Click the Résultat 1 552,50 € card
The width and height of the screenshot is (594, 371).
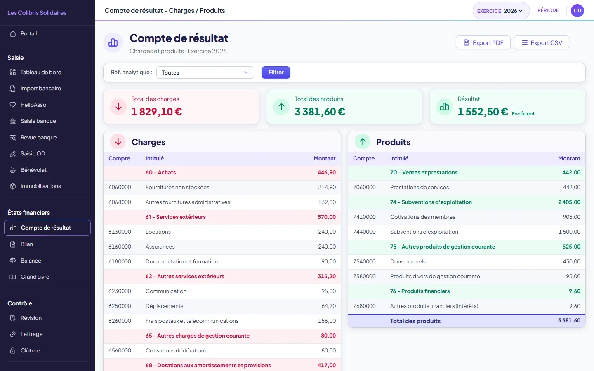point(507,107)
